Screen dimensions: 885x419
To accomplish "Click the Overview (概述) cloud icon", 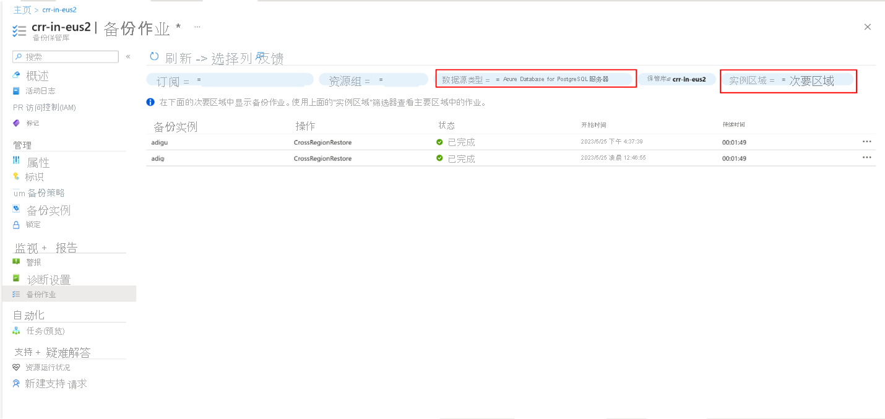I will pyautogui.click(x=17, y=75).
